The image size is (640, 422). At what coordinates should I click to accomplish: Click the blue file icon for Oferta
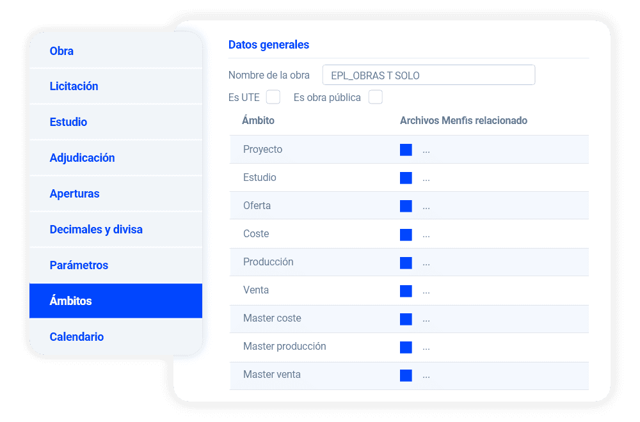click(406, 206)
